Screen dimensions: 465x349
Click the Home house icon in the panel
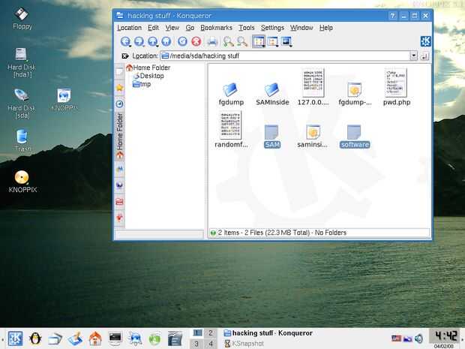[95, 338]
